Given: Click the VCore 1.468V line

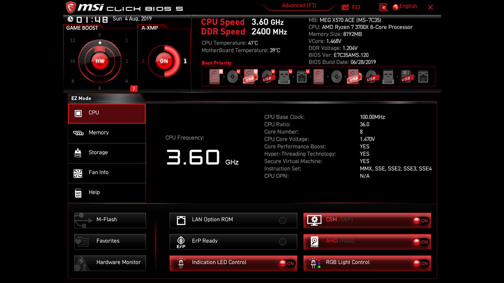Looking at the screenshot, I should pos(325,41).
